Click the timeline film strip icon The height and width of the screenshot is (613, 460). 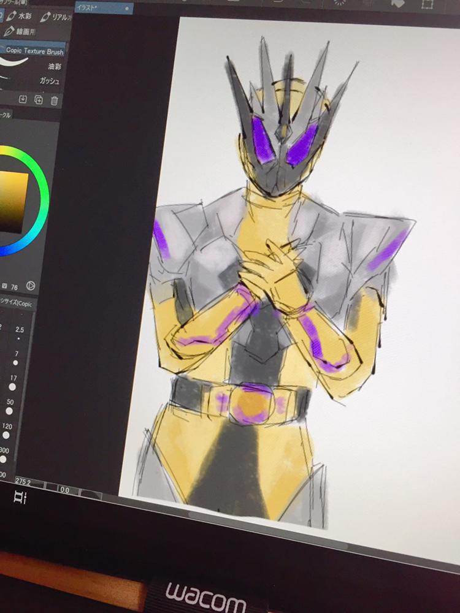[20, 497]
